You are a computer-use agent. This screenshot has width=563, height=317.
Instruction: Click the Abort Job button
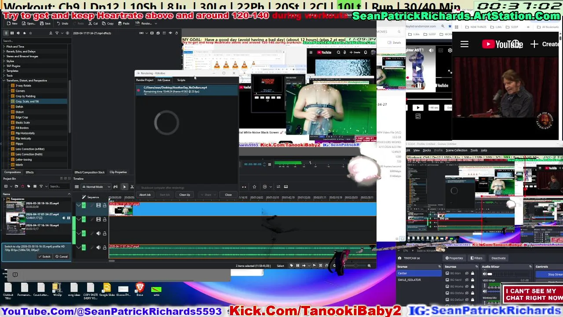145,195
